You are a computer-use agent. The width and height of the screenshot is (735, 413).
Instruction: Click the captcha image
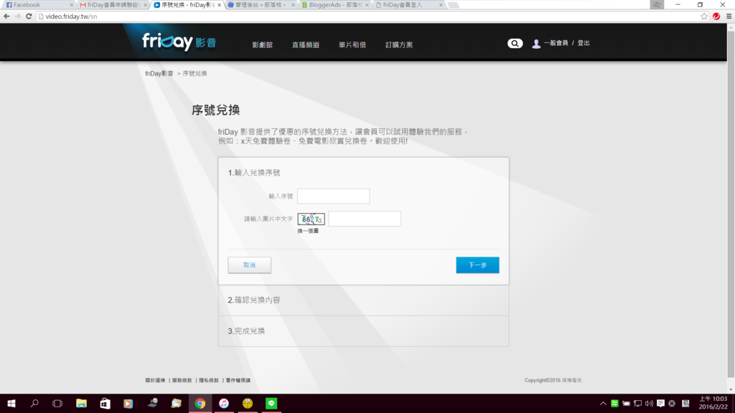pos(311,219)
